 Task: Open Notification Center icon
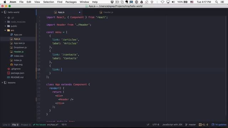(x=222, y=2)
